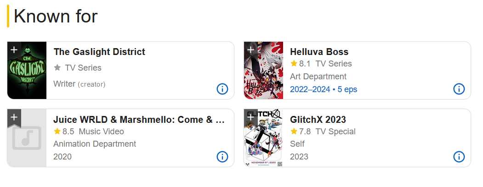The width and height of the screenshot is (483, 187).
Task: Open info for Helluva Boss
Action: click(459, 89)
